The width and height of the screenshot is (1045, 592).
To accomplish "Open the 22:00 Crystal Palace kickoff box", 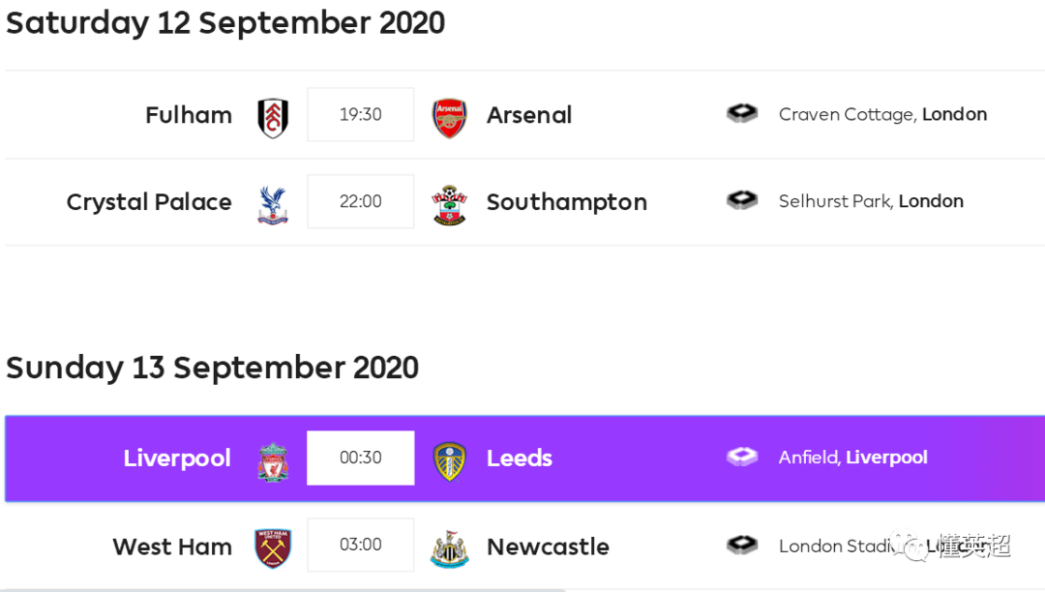I will 361,201.
